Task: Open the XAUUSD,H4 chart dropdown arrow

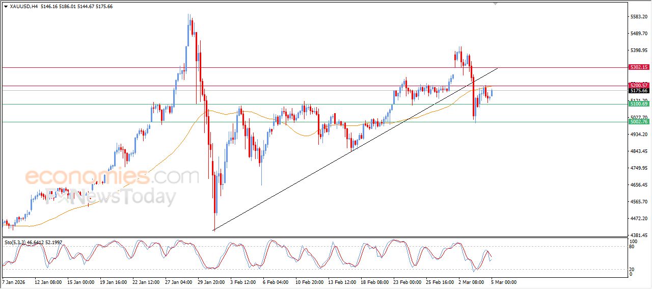Action: (6, 6)
